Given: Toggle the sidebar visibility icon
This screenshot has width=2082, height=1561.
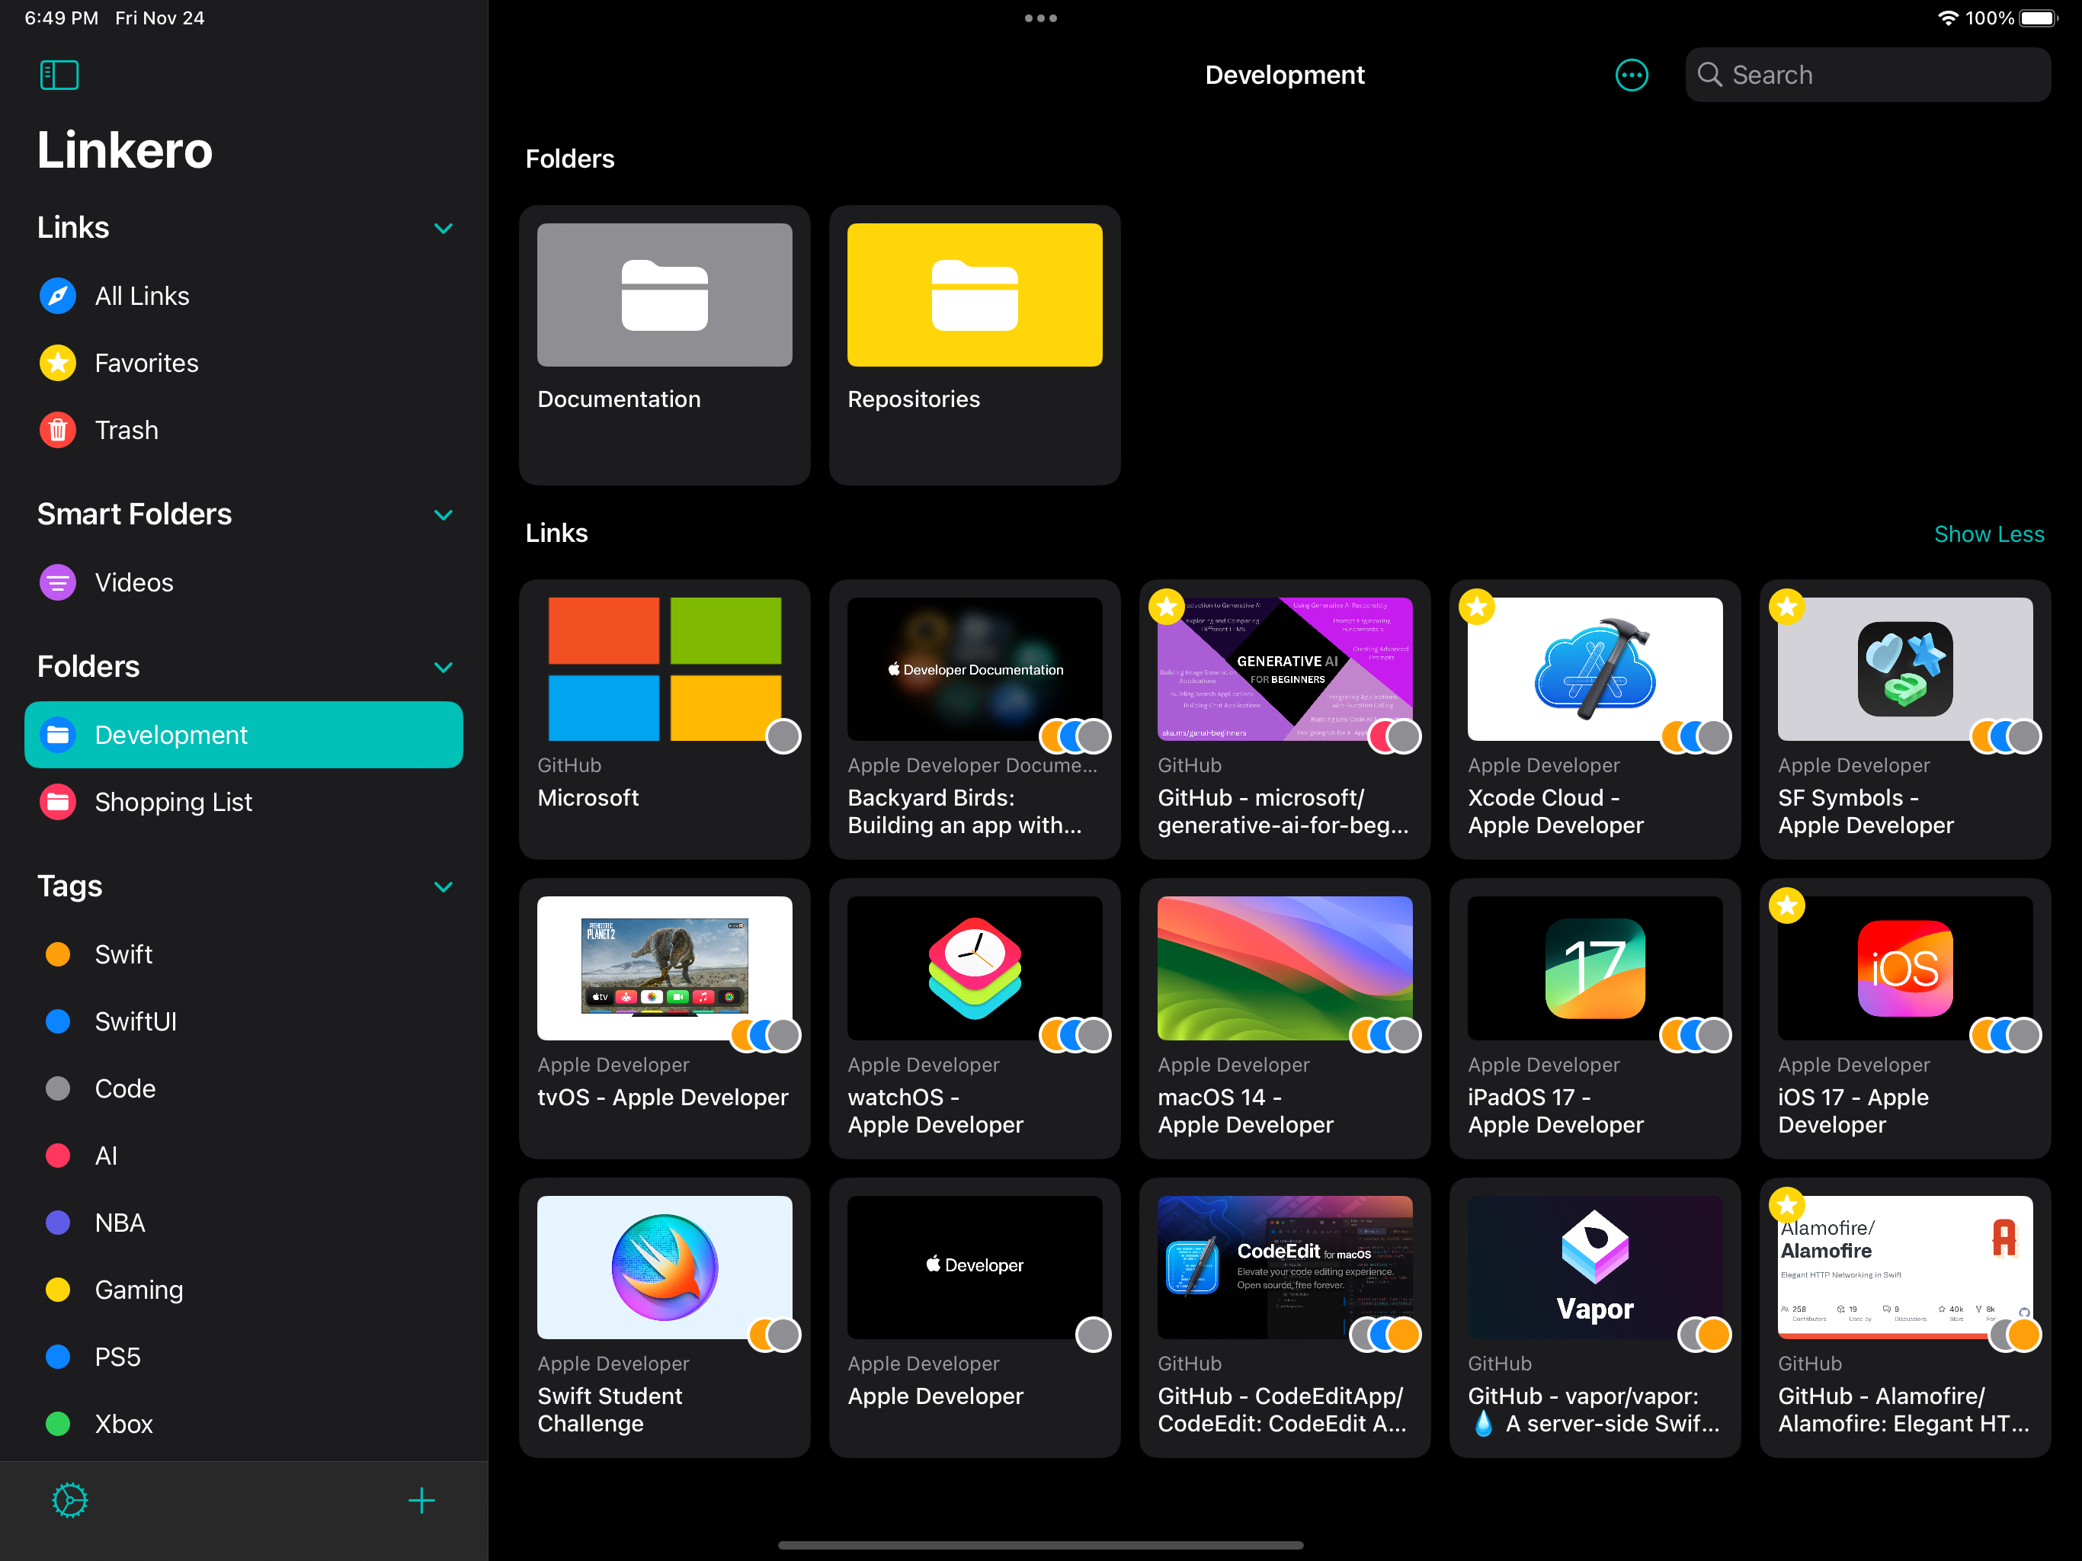Looking at the screenshot, I should (59, 75).
